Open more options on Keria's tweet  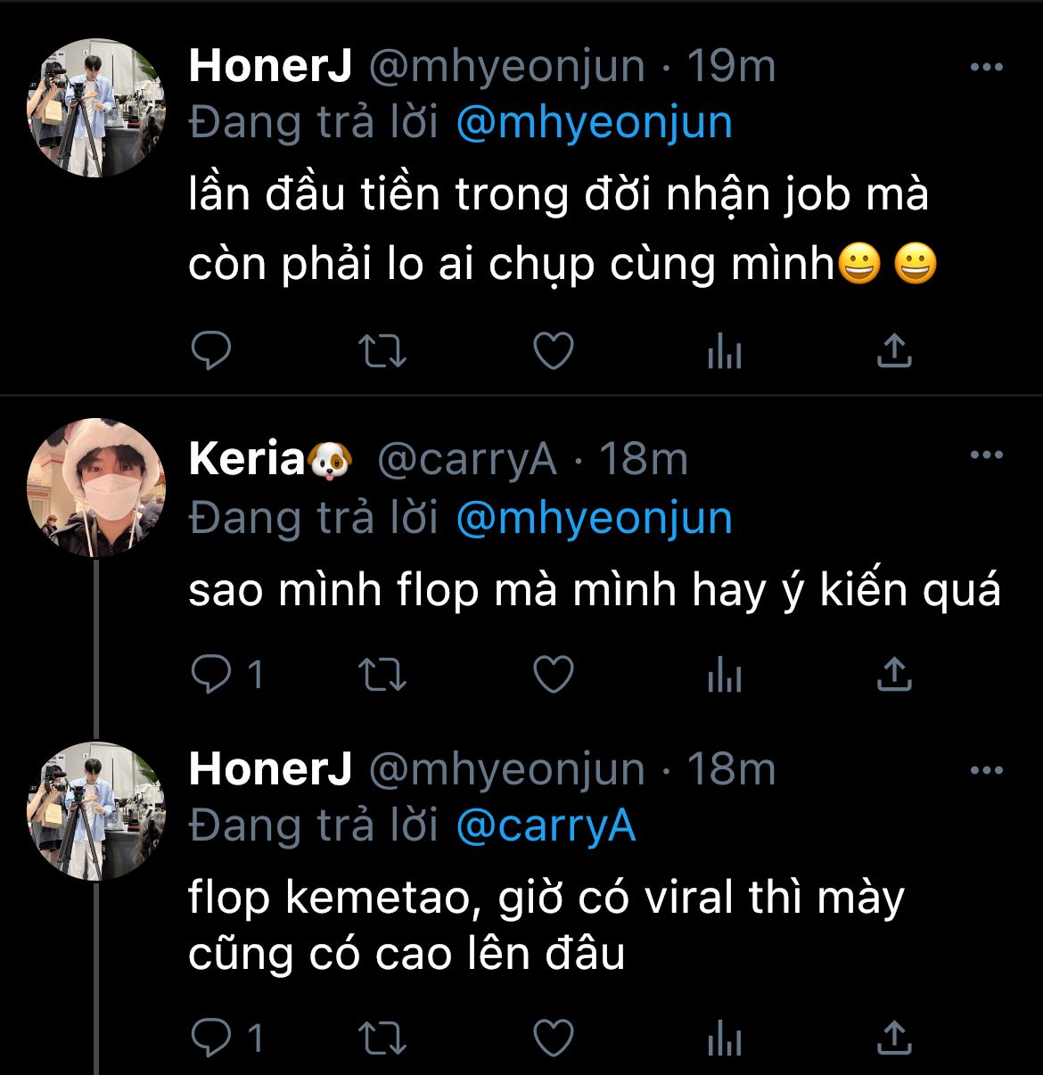click(x=986, y=456)
